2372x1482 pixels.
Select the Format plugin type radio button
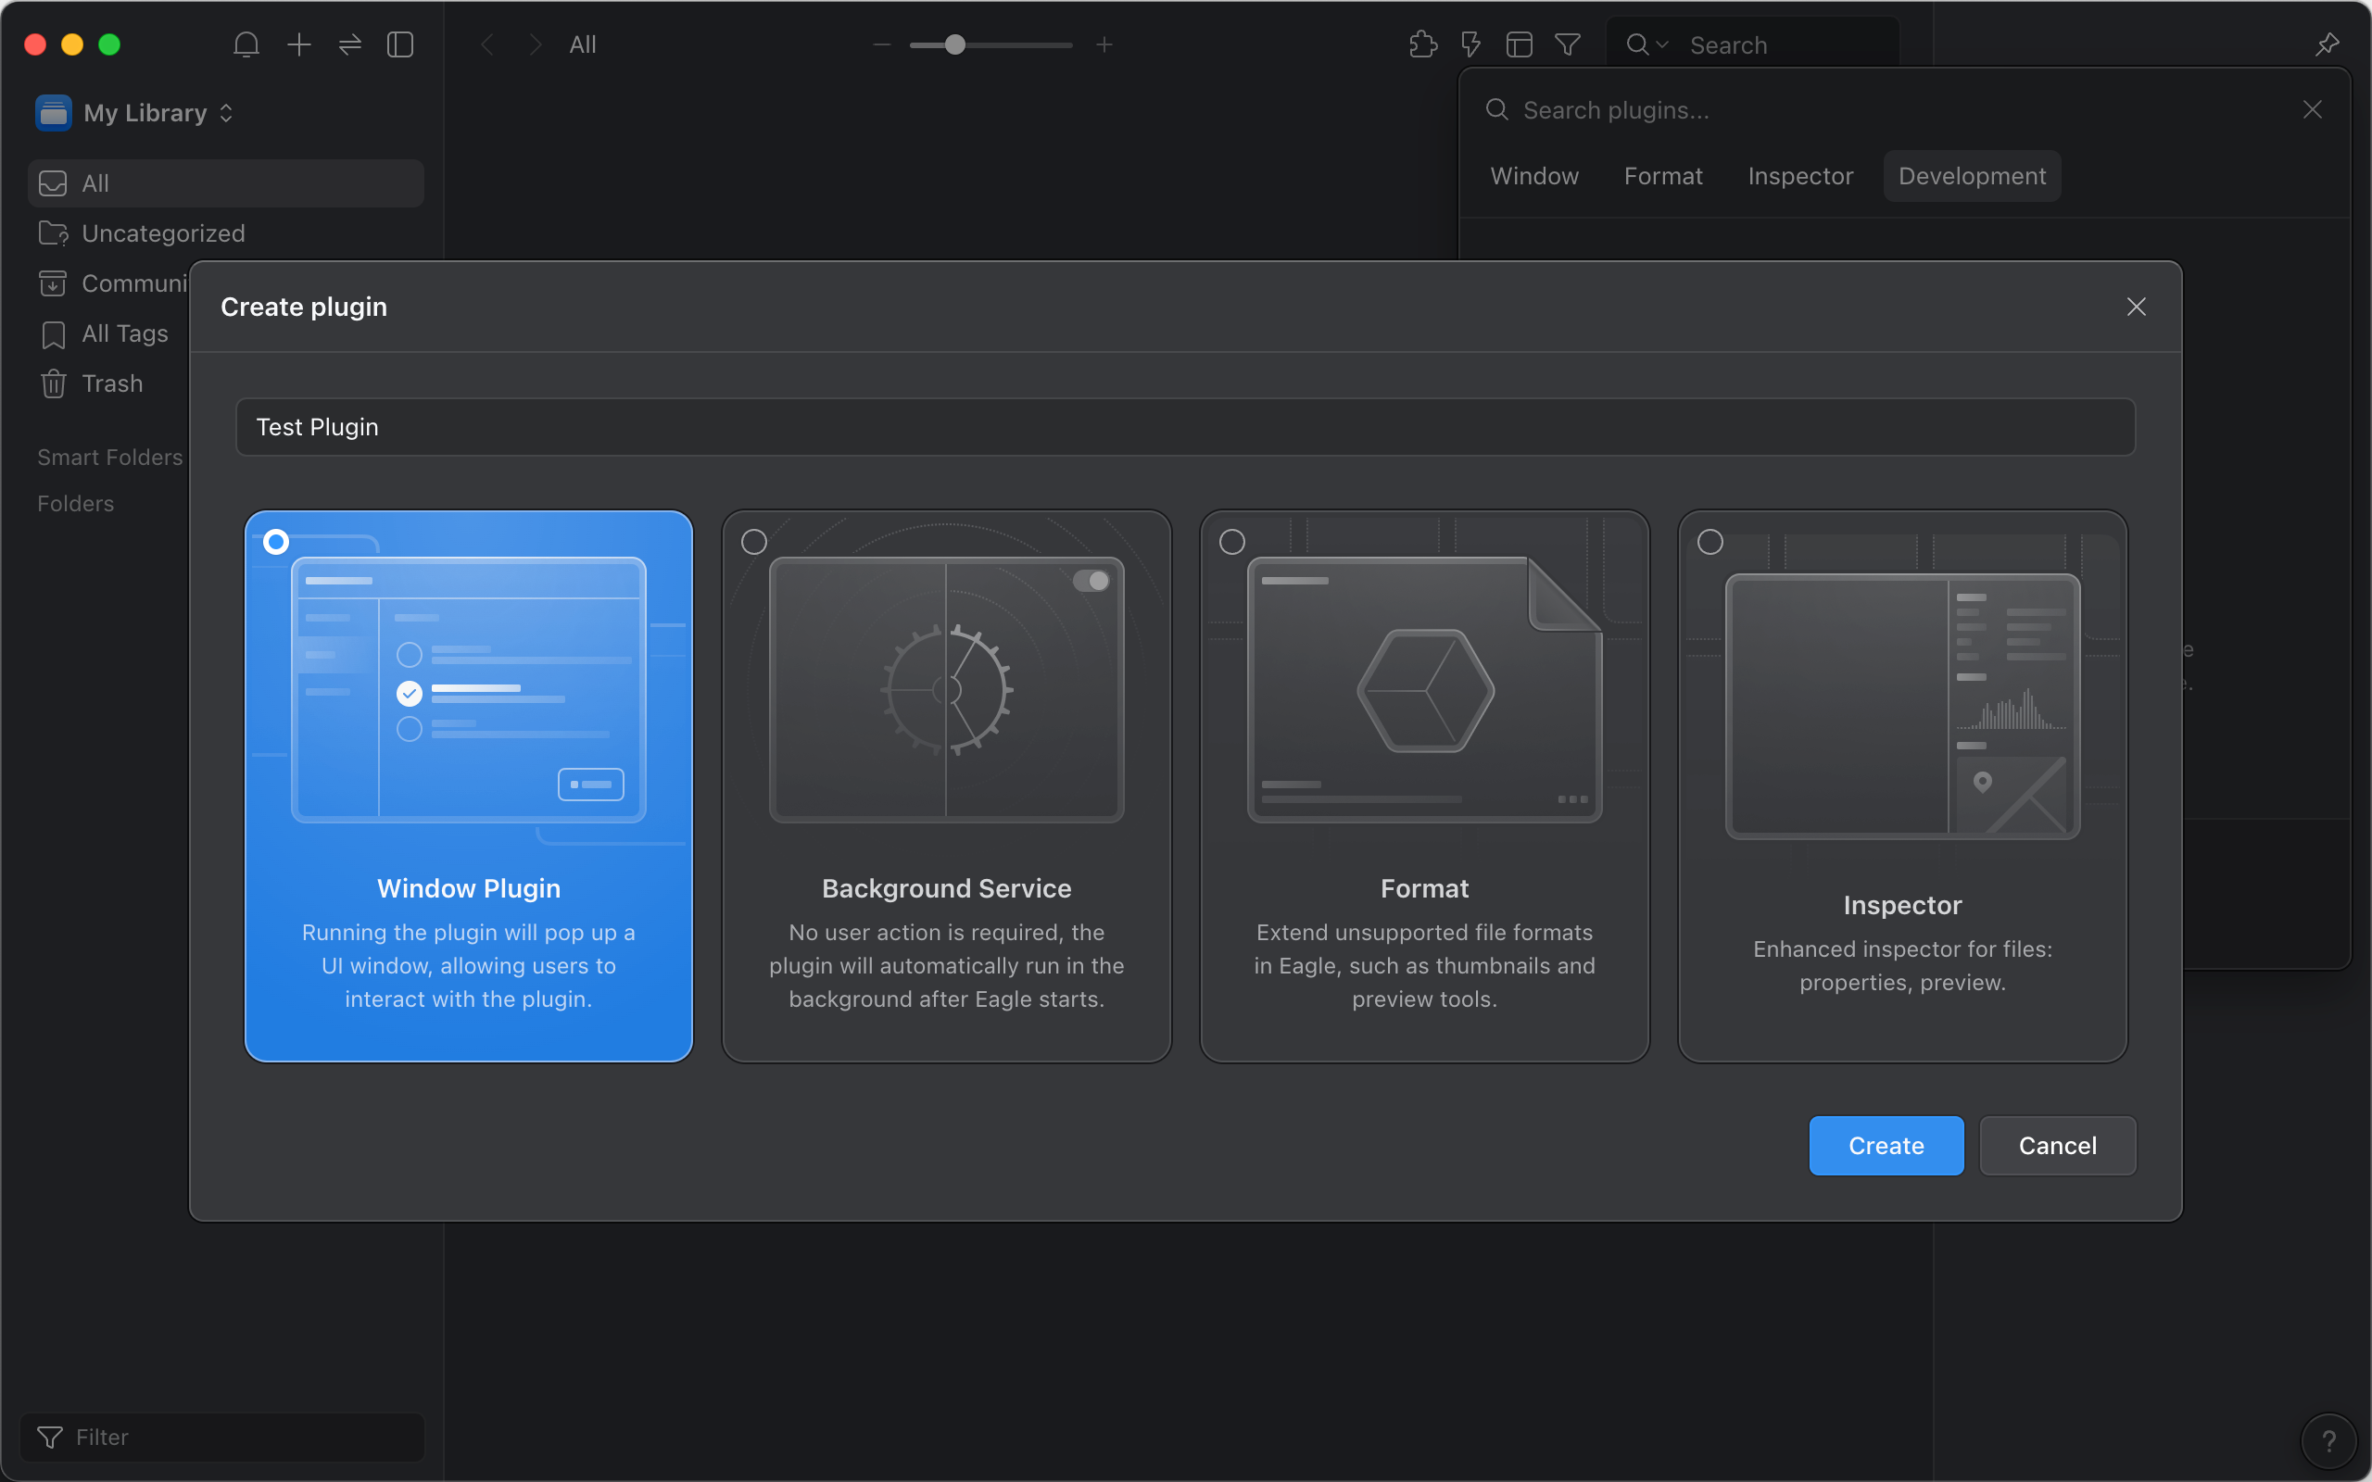[1232, 542]
